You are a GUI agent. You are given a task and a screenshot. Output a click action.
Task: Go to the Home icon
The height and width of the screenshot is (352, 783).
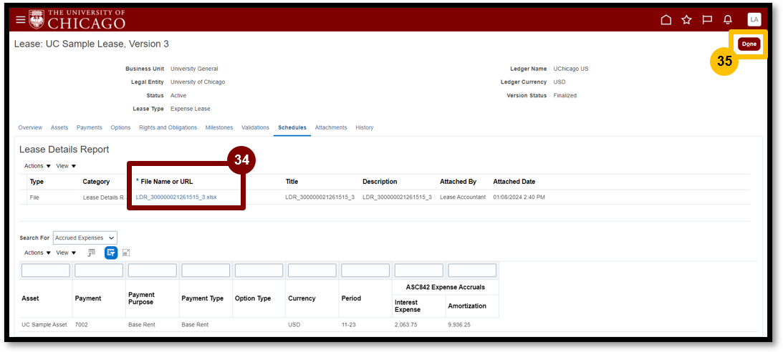[x=666, y=20]
